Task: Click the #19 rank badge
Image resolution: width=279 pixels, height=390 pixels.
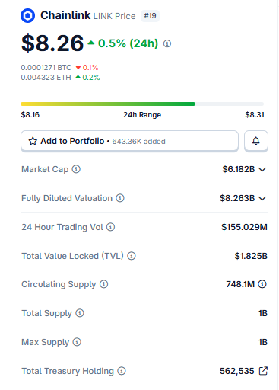Action: (x=150, y=16)
